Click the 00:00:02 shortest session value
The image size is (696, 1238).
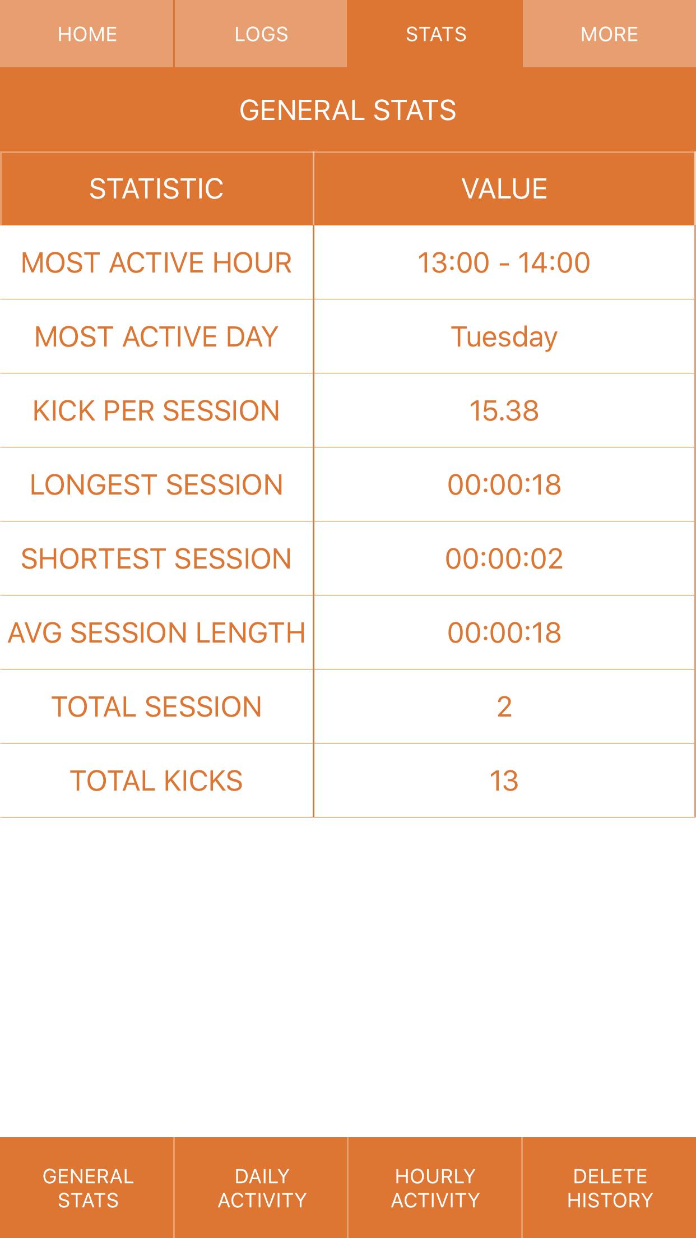(x=504, y=558)
